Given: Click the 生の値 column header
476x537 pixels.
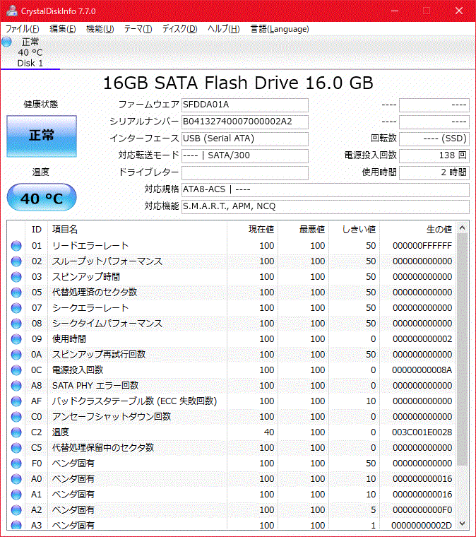Looking at the screenshot, I should 438,229.
